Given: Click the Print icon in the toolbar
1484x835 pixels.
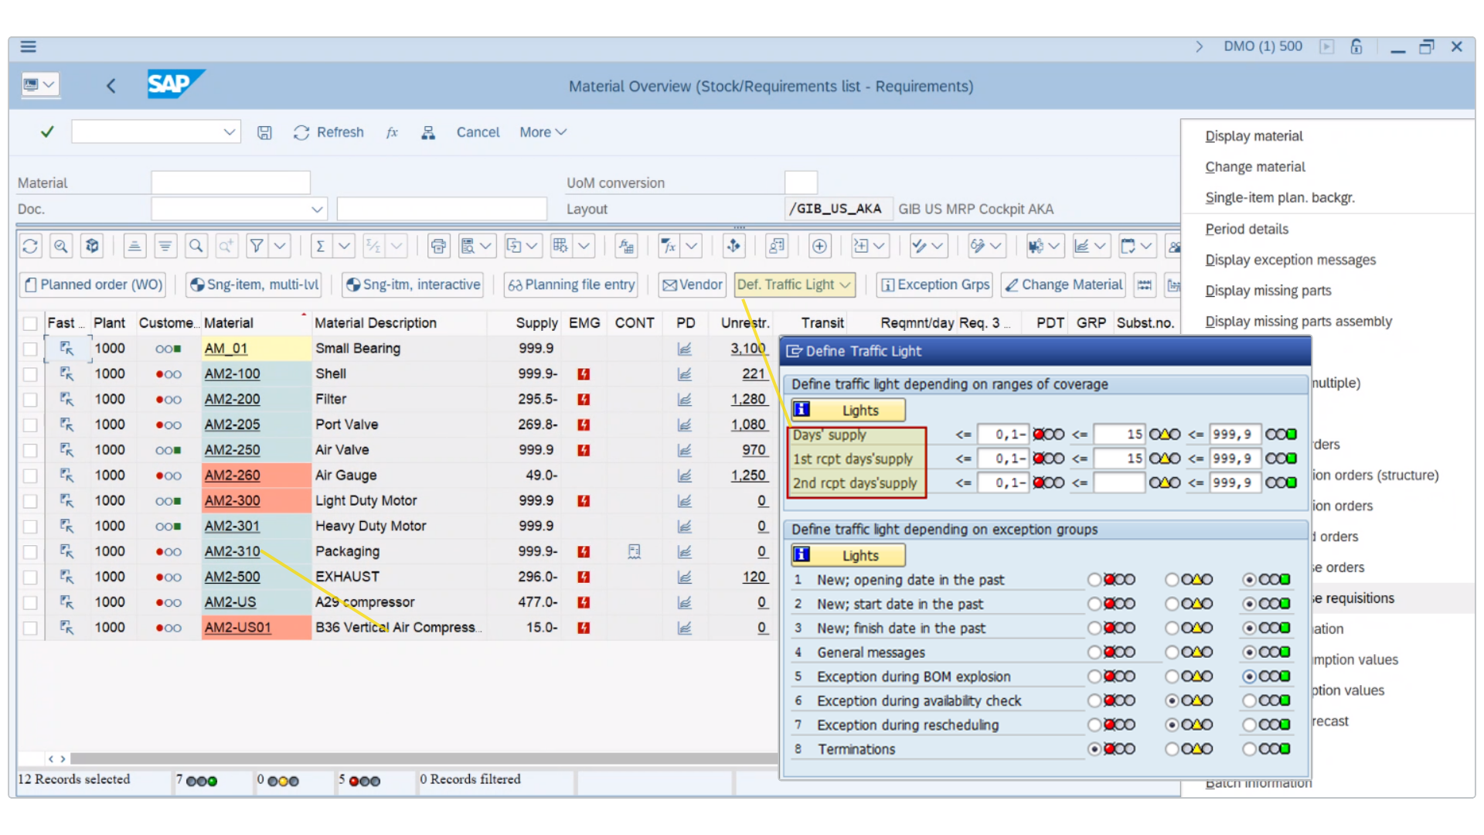Looking at the screenshot, I should (438, 246).
